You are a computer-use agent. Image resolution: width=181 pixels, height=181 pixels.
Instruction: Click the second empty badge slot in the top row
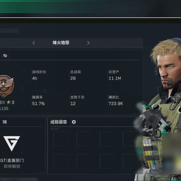[84, 139]
